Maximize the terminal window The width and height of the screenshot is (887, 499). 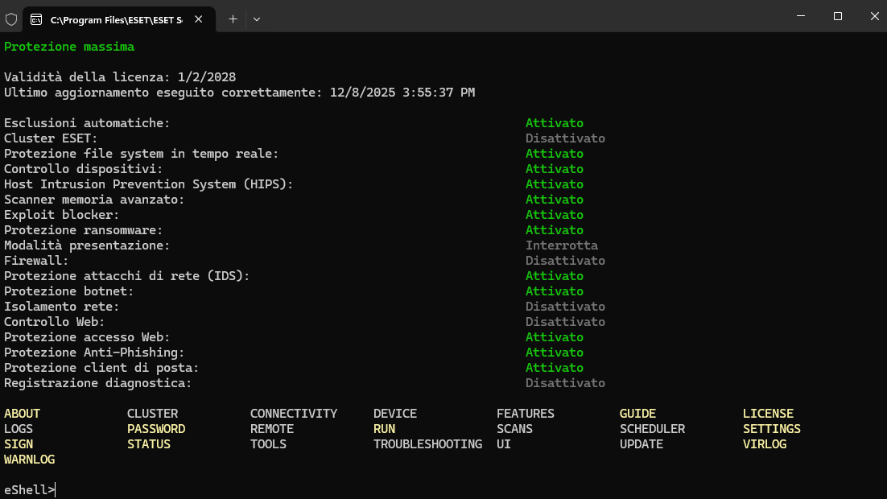point(837,16)
